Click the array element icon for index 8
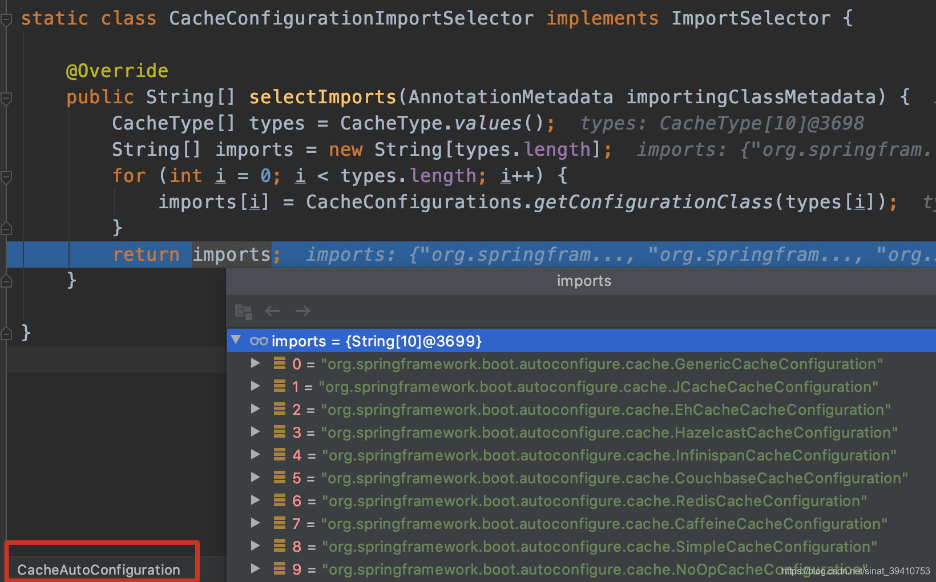The width and height of the screenshot is (936, 582). (280, 545)
